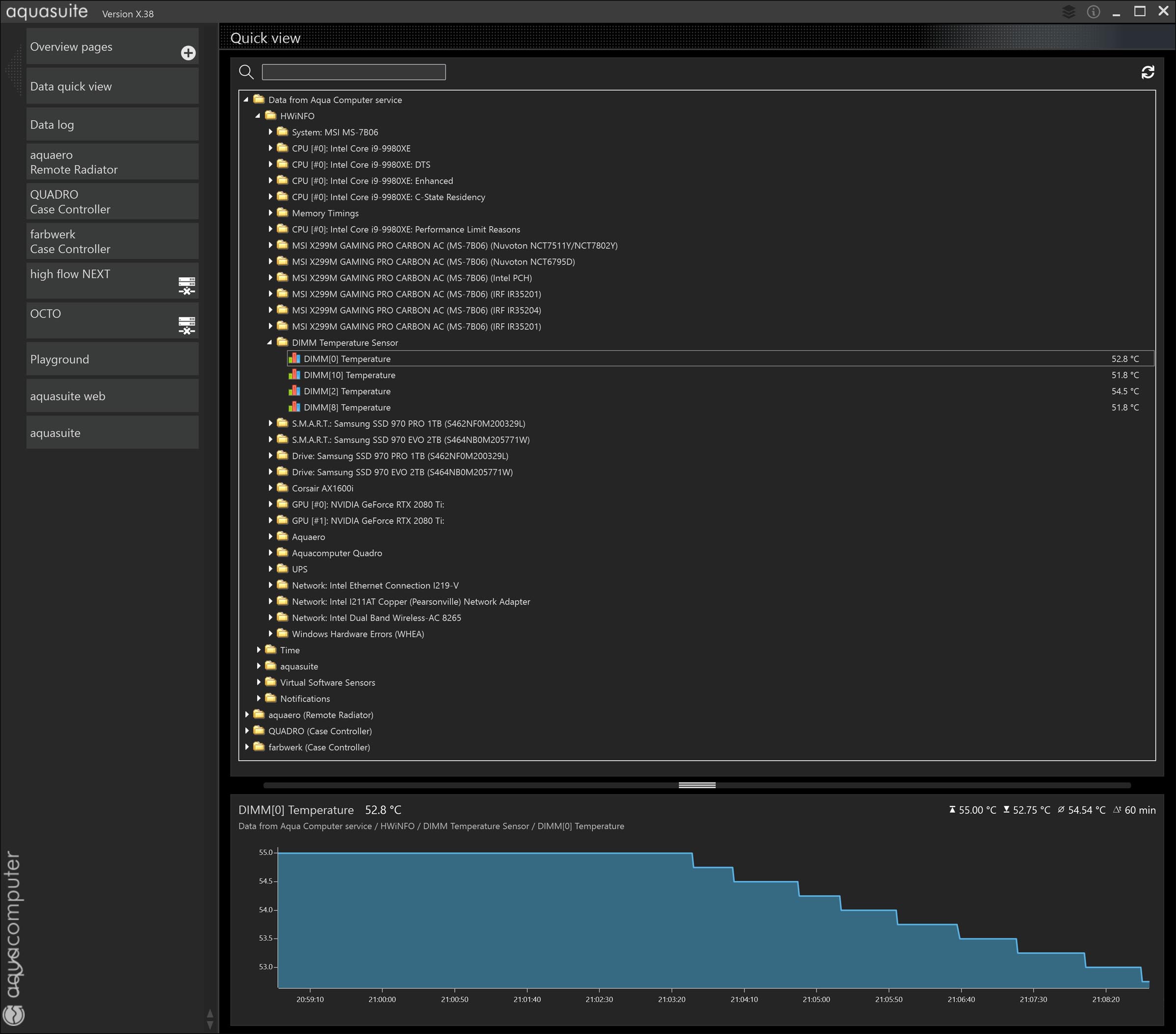Expand the farbwerk (Case Controller) node
The height and width of the screenshot is (1034, 1176).
(247, 747)
